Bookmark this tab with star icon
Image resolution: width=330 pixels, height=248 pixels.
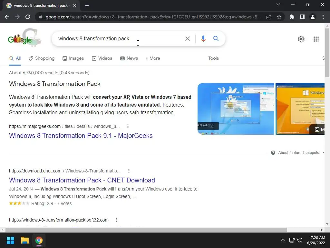tap(279, 17)
